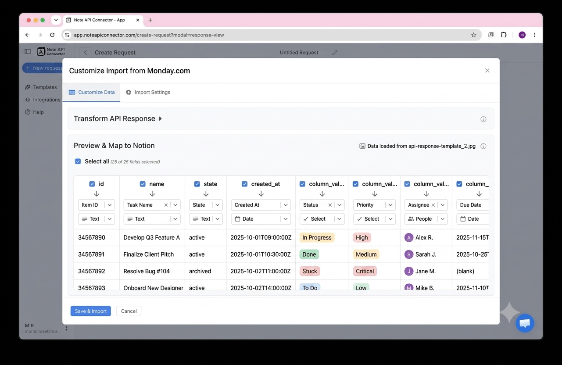Click the browser back arrow
The image size is (562, 365).
(x=28, y=35)
